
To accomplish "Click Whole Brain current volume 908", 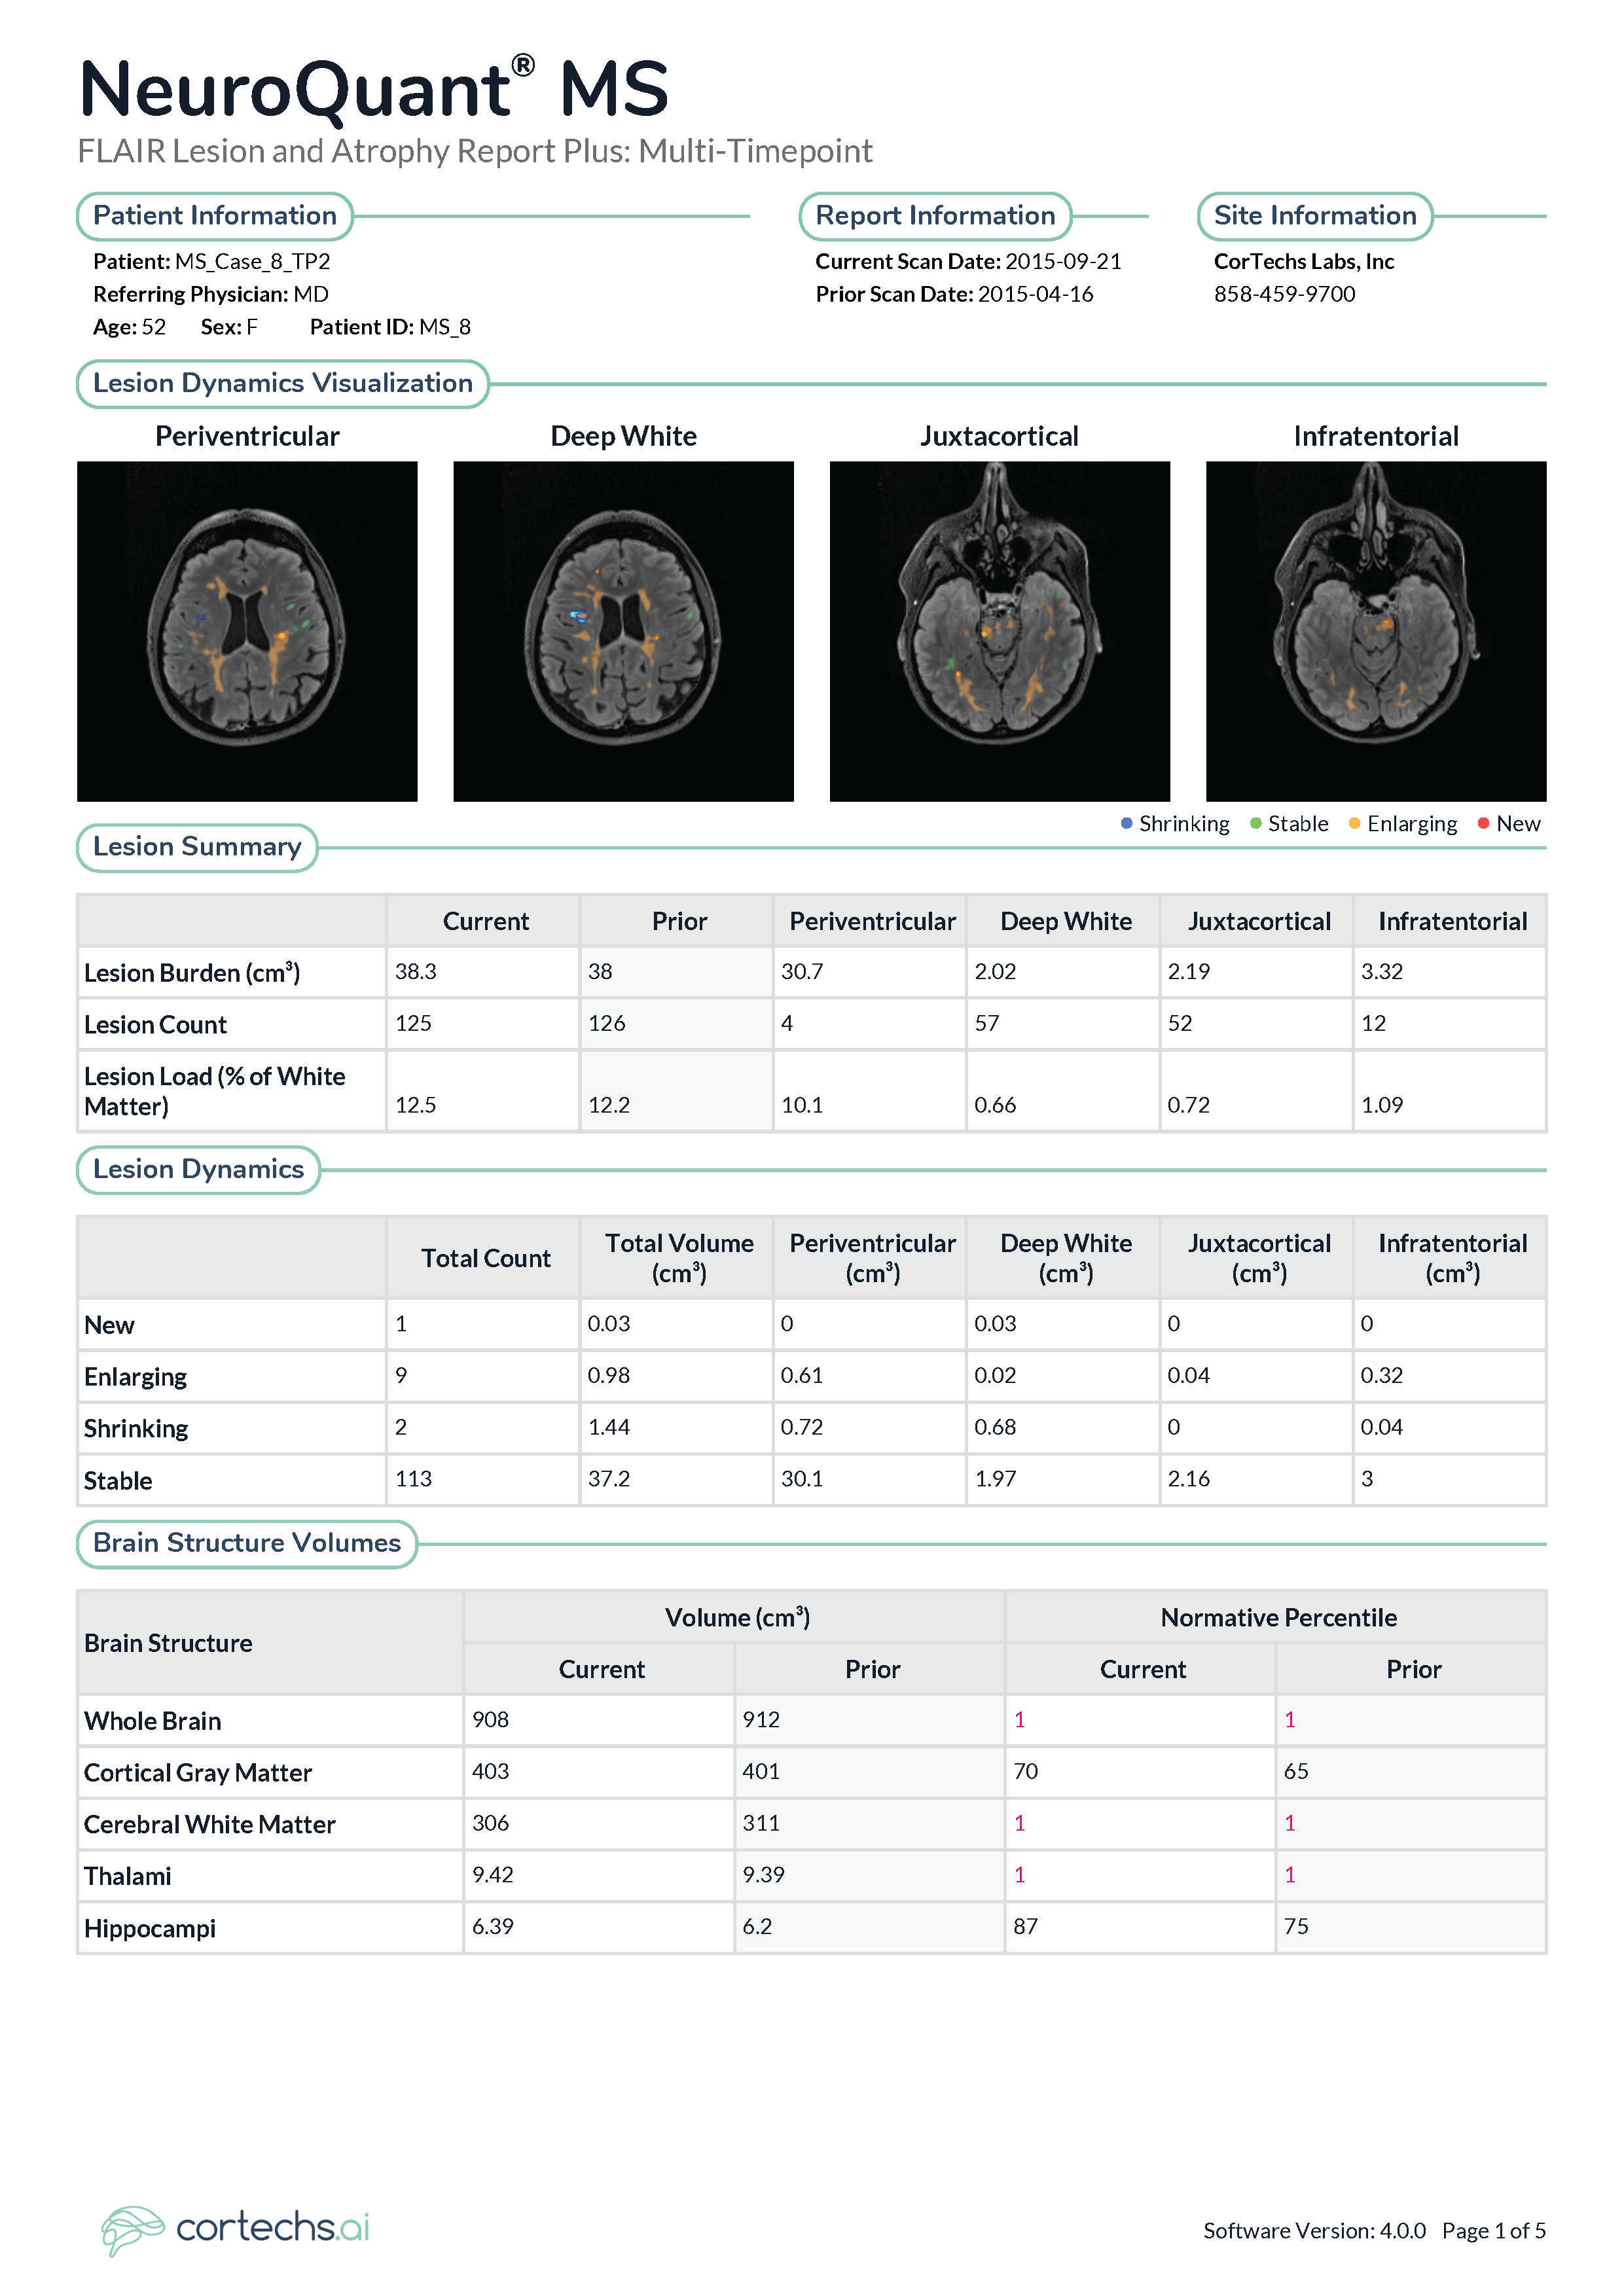I will click(x=490, y=1720).
